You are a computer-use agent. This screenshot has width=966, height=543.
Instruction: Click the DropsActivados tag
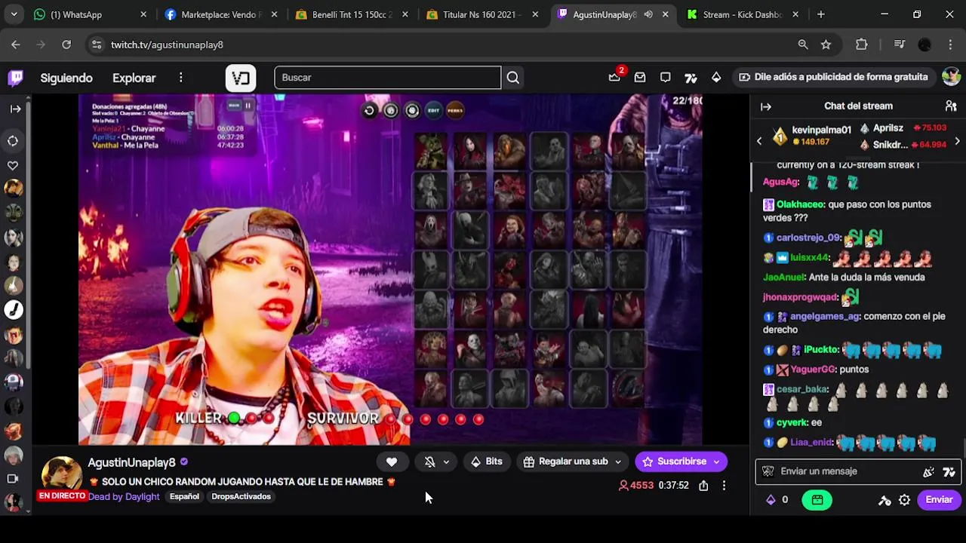[241, 496]
